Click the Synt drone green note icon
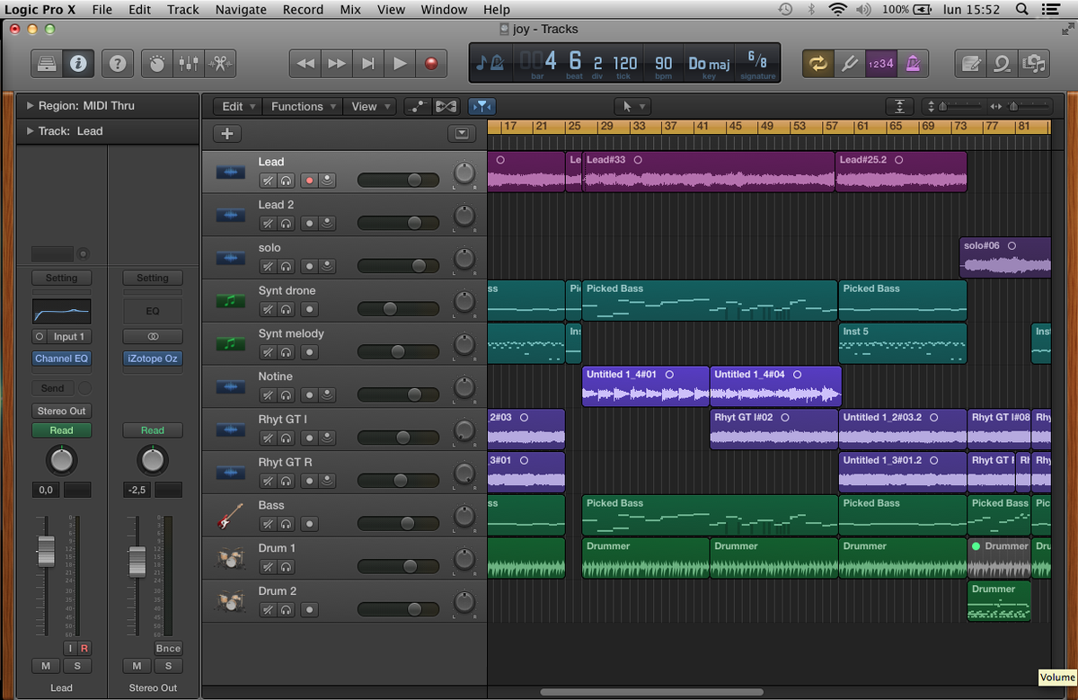This screenshot has width=1078, height=700. (231, 301)
